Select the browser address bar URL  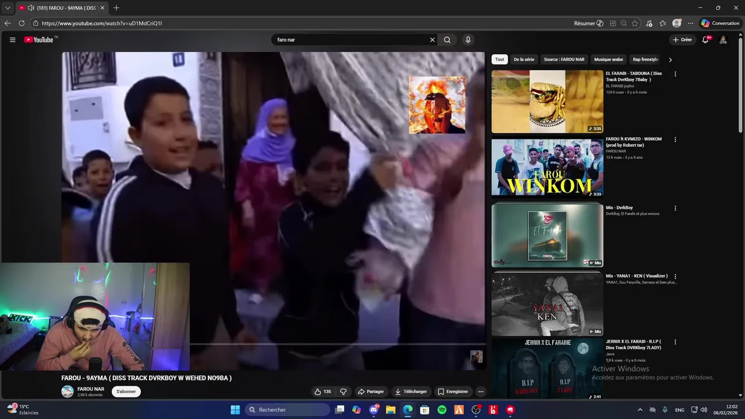tap(102, 23)
